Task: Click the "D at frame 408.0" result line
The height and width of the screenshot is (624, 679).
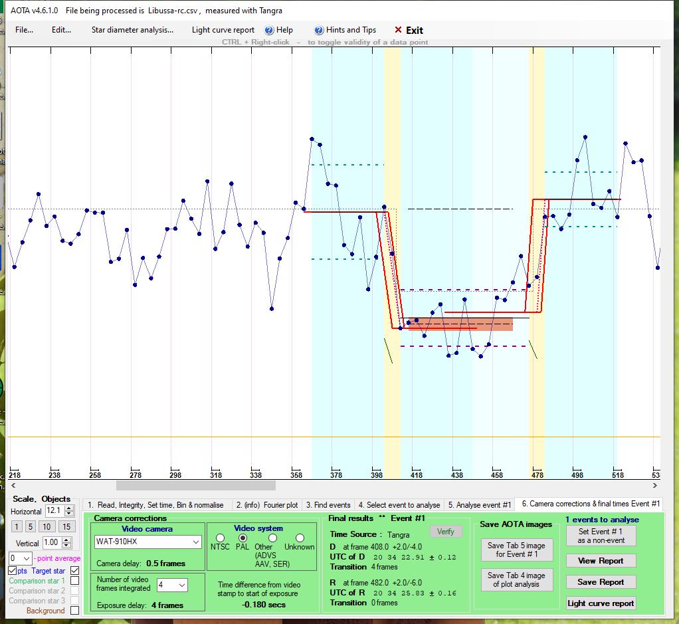Action: 375,546
